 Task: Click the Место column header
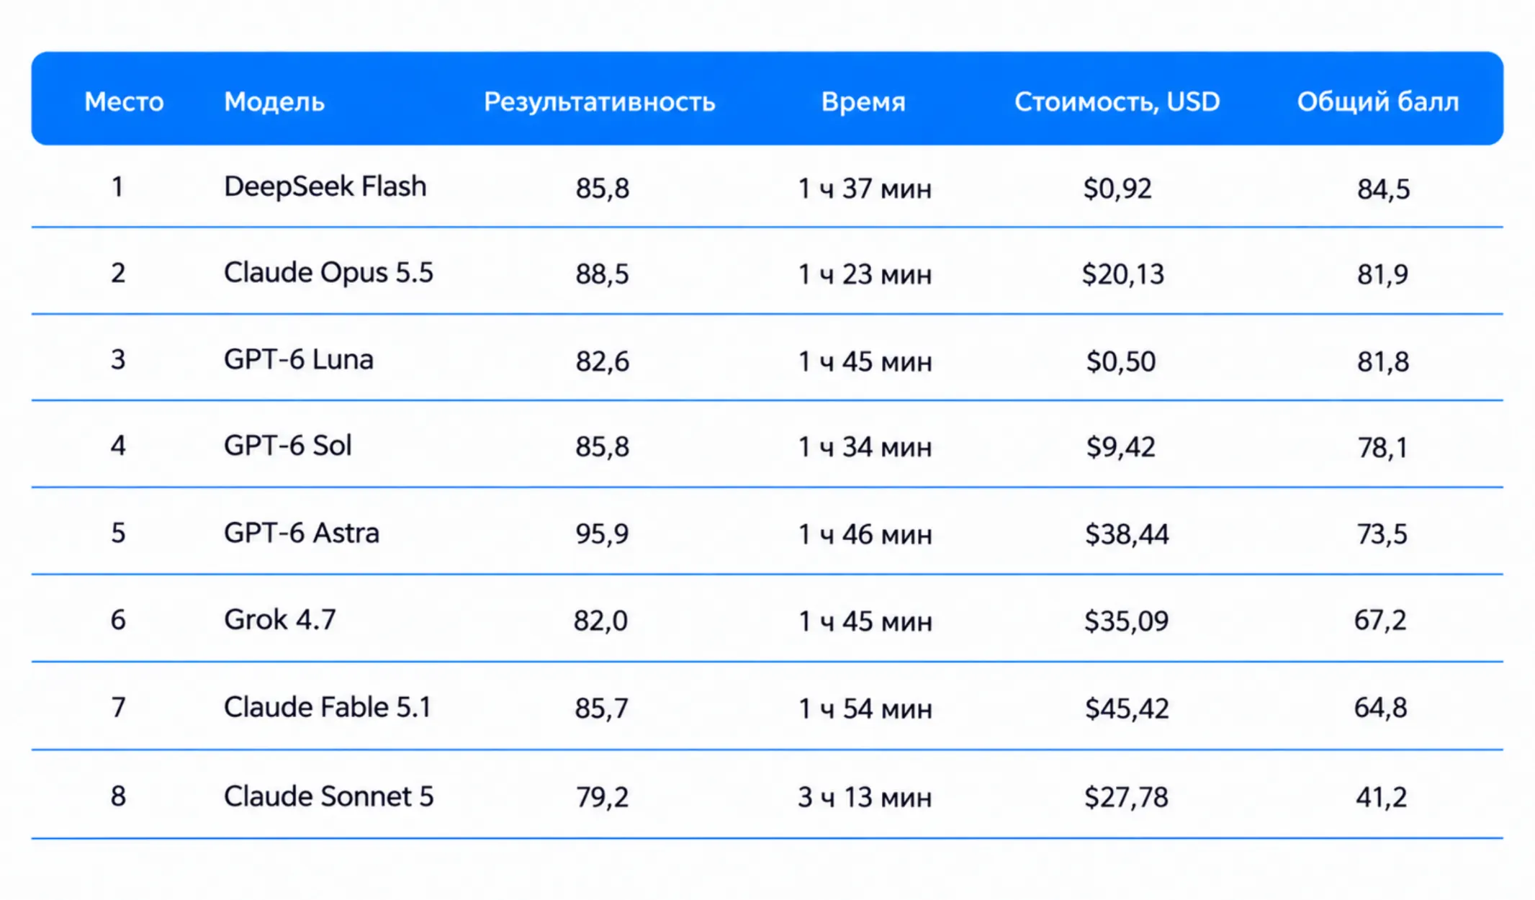tap(124, 102)
